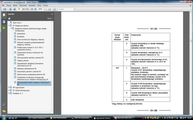
Task: Click the page number input field
Action: pos(19,9)
